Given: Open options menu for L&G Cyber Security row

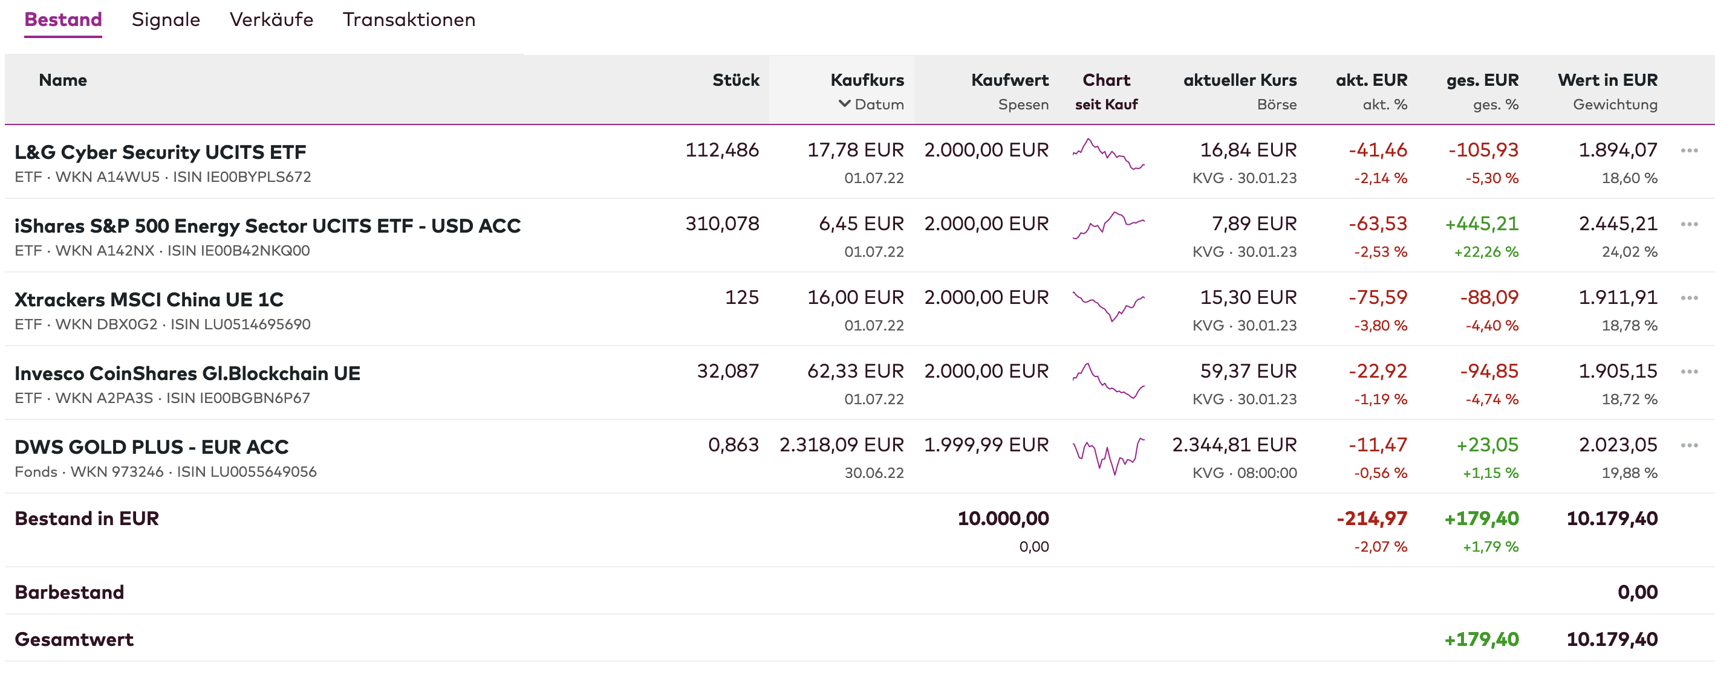Looking at the screenshot, I should pyautogui.click(x=1689, y=150).
